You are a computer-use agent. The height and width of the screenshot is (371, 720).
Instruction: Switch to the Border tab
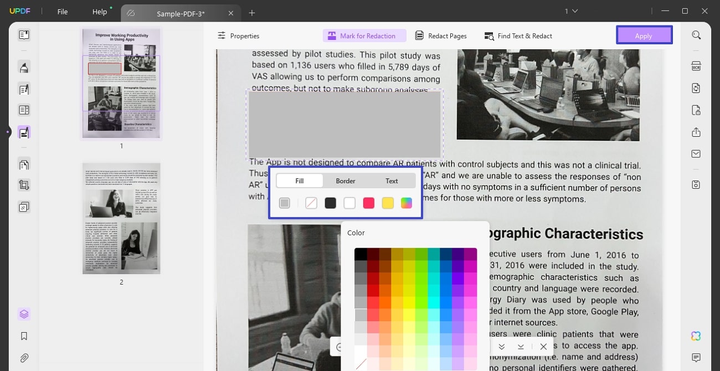345,181
